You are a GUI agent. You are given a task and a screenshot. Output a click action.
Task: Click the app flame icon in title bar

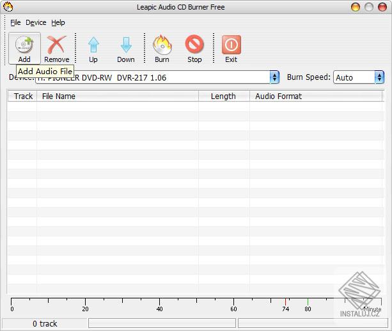click(x=8, y=7)
